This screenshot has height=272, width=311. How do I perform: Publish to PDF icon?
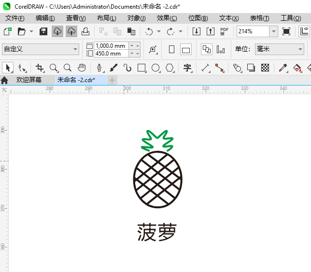point(225,31)
